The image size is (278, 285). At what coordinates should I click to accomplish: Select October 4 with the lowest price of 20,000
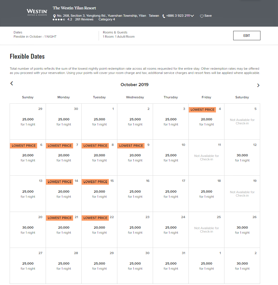[x=206, y=122]
